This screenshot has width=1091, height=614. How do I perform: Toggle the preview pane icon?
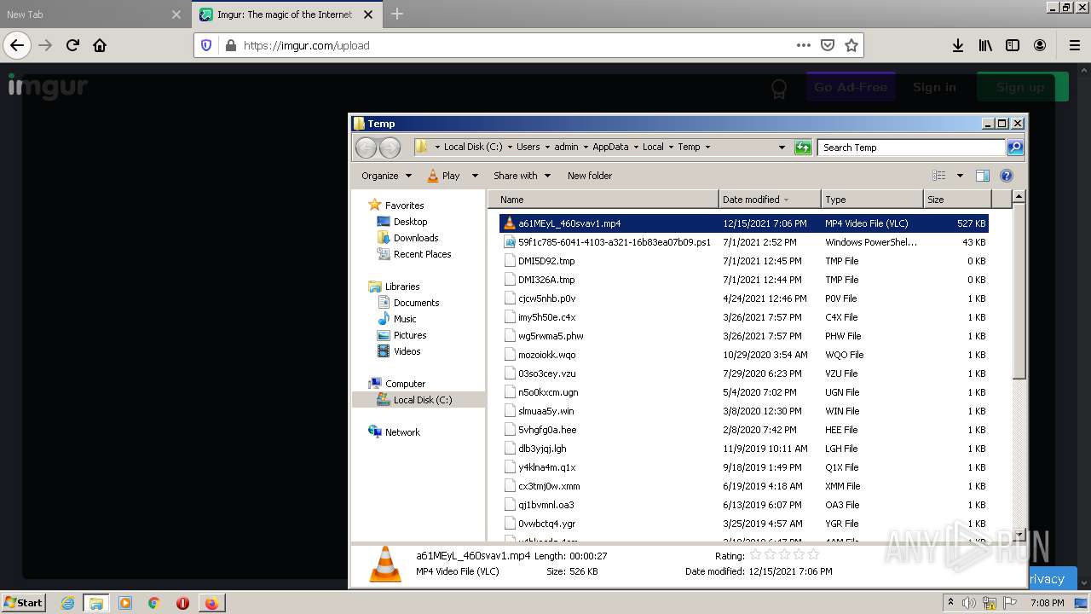pos(982,176)
